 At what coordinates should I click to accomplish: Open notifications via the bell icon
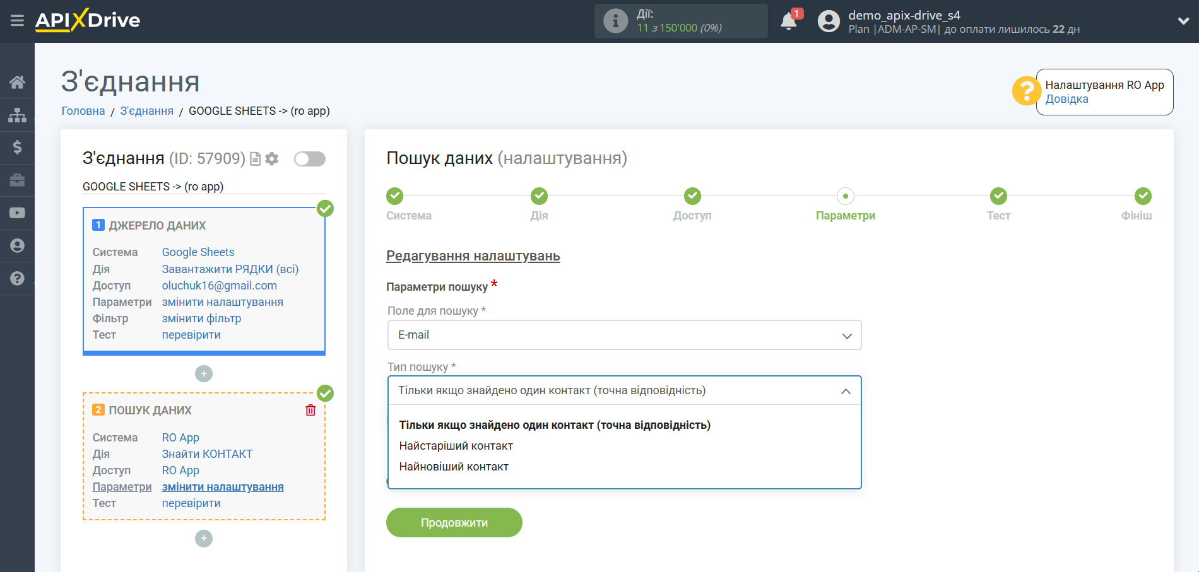(788, 21)
